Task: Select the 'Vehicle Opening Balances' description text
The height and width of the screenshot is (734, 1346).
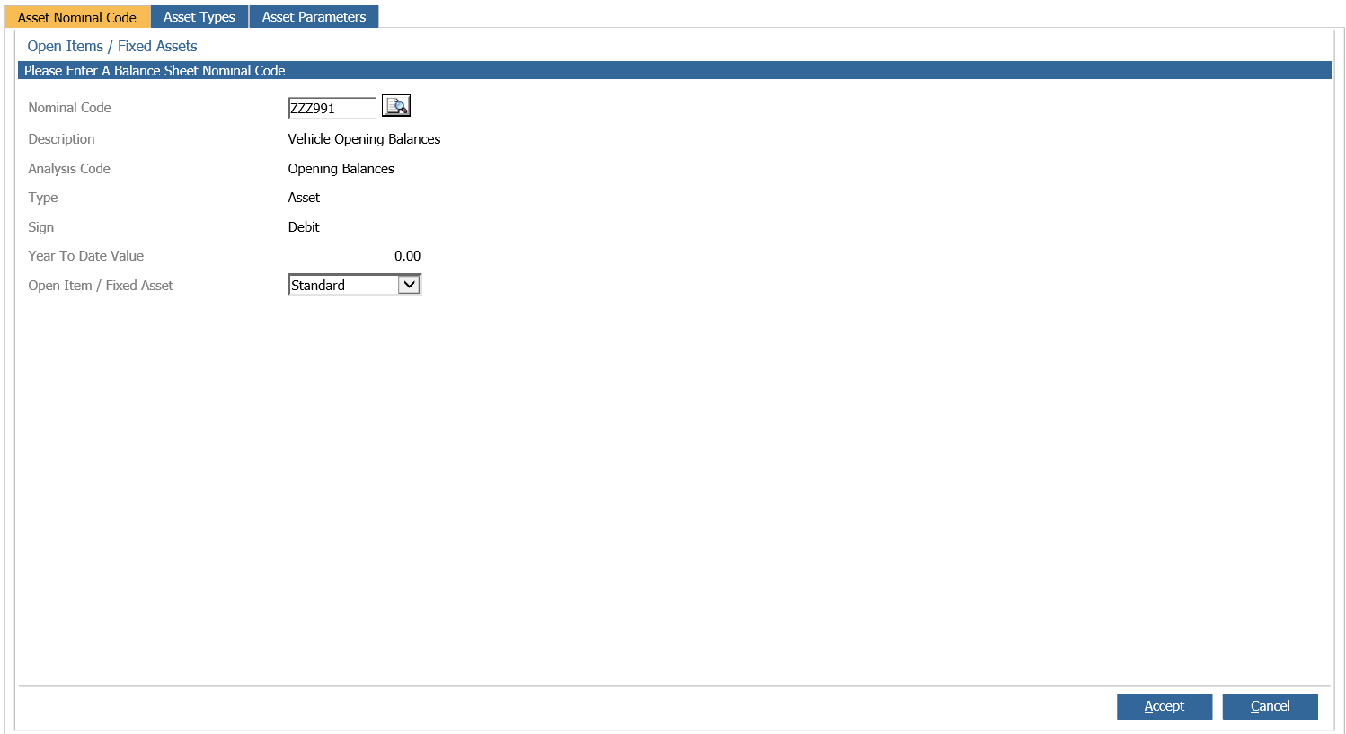Action: 364,139
